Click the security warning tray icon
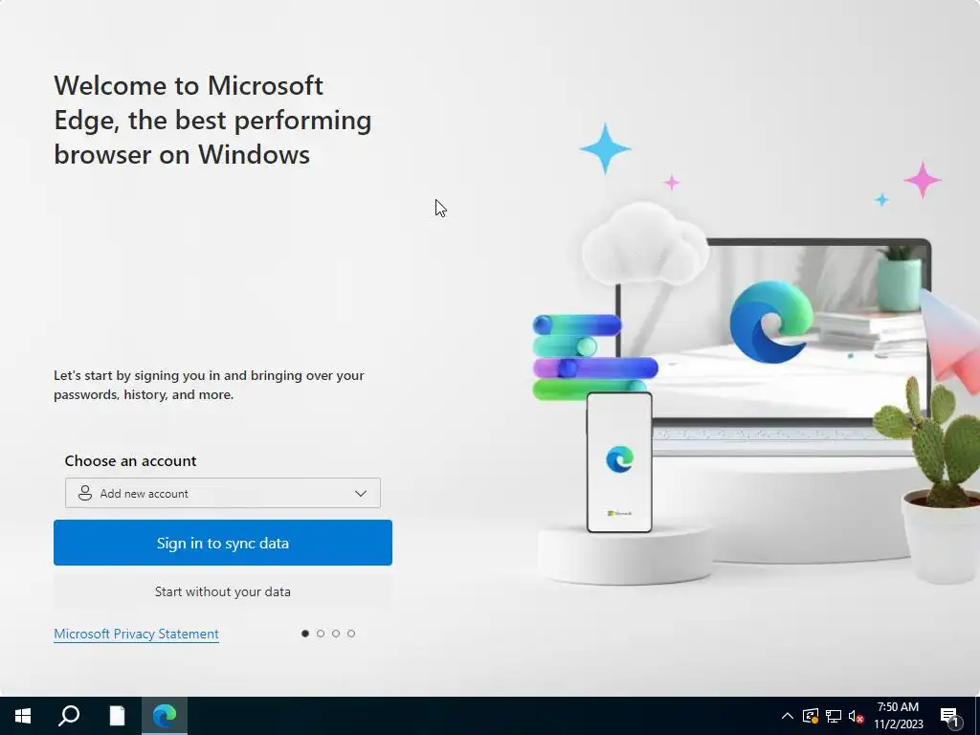980x735 pixels. tap(810, 716)
